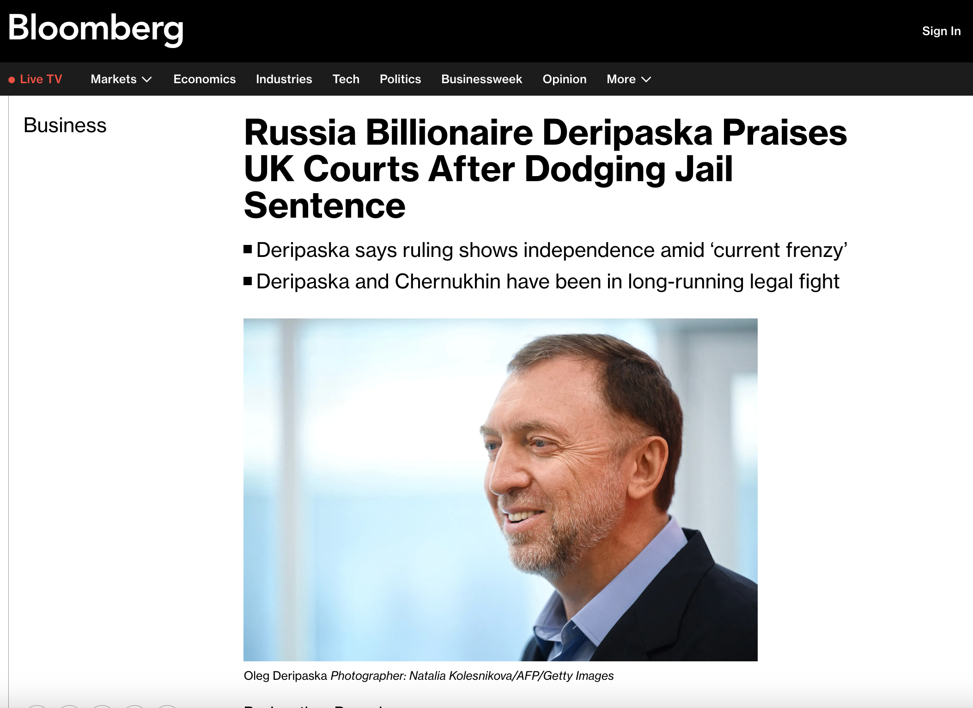Open the Economics section

[x=204, y=79]
